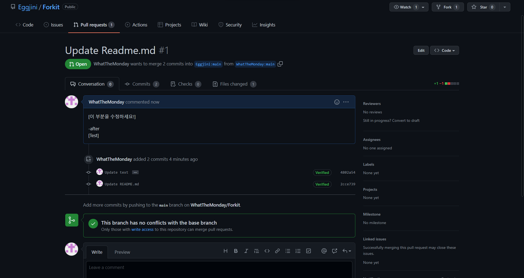Add a bulleted list in comment editor
This screenshot has width=524, height=278.
288,251
